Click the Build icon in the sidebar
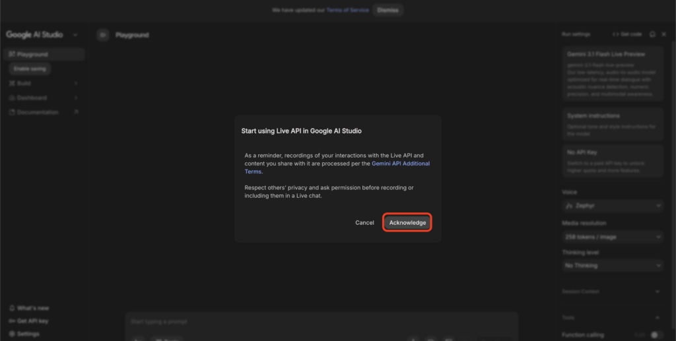This screenshot has height=341, width=676. pos(12,83)
